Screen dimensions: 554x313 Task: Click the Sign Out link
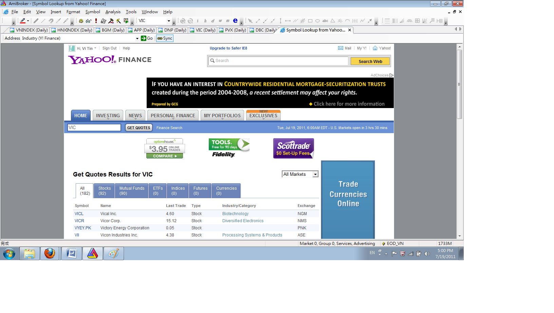coord(109,48)
